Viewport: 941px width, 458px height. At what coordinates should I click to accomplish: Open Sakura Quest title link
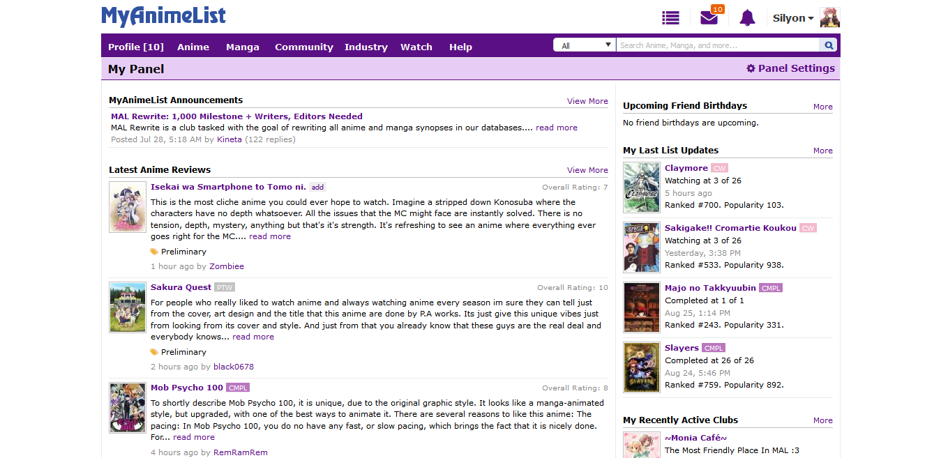(x=181, y=287)
